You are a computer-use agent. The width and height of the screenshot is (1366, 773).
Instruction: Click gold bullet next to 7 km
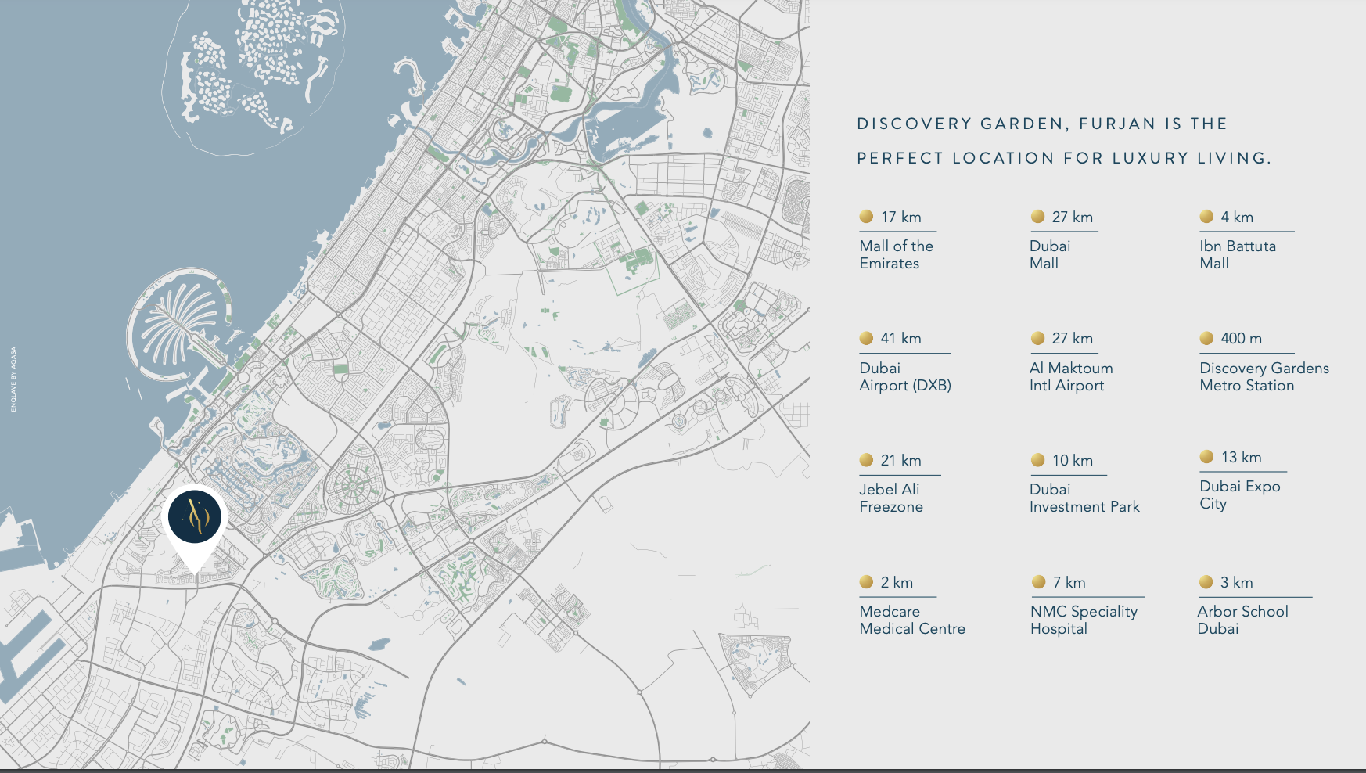coord(1038,582)
